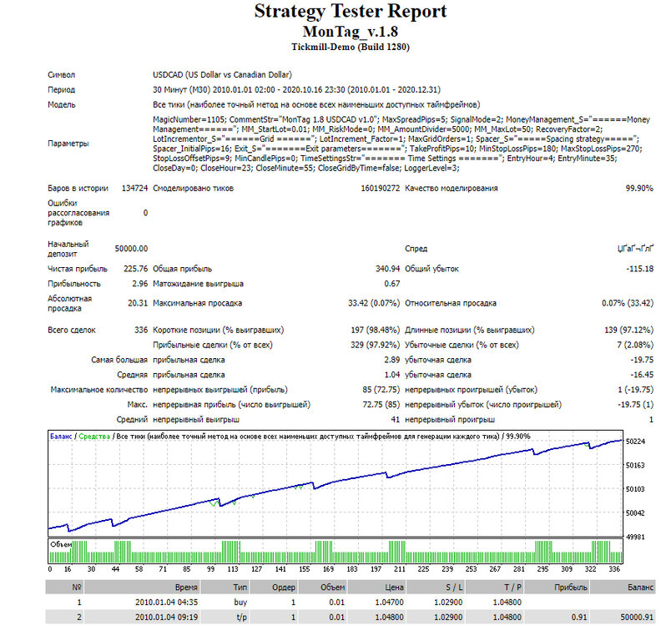Click price cell 1.04700 in row 1
This screenshot has width=666, height=626.
tap(390, 603)
